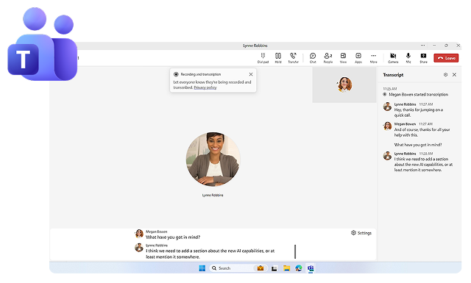Share your screen

click(423, 58)
